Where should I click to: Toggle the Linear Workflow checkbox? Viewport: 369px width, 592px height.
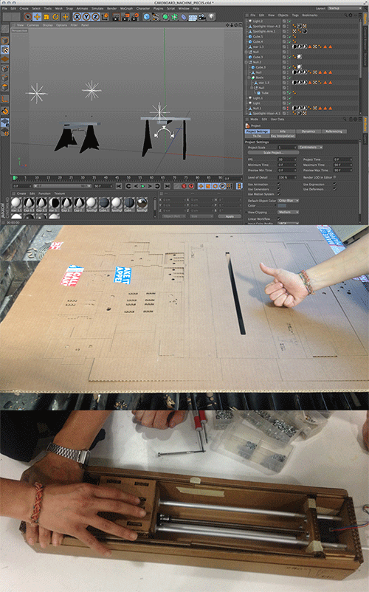[279, 218]
